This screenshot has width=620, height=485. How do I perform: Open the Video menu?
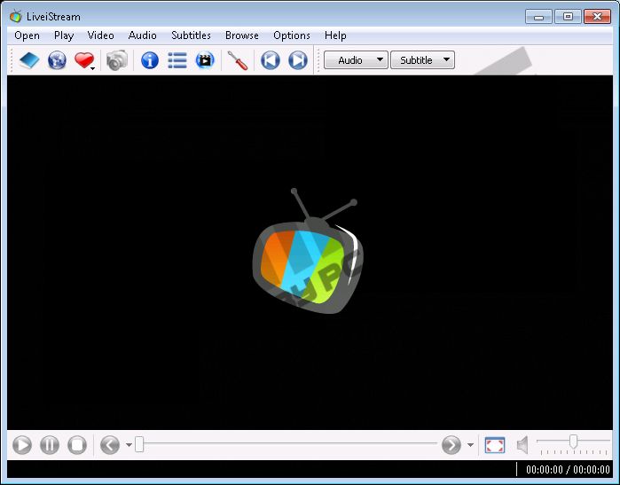pyautogui.click(x=100, y=35)
